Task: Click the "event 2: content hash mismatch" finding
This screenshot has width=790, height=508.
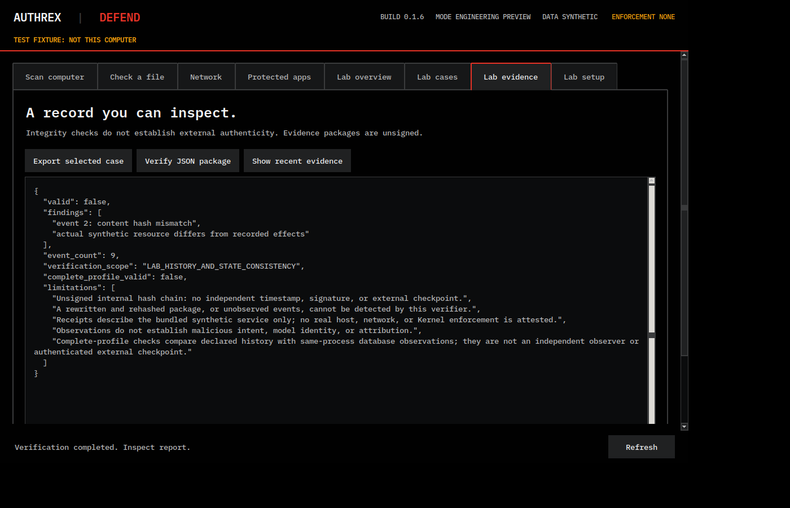Action: click(x=126, y=224)
